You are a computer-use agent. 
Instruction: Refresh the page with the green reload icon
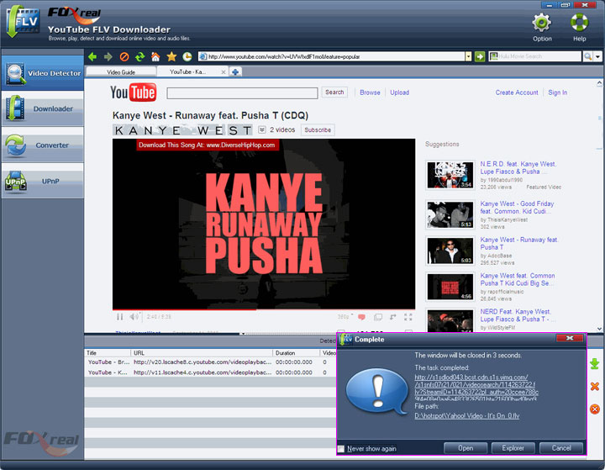pos(139,57)
